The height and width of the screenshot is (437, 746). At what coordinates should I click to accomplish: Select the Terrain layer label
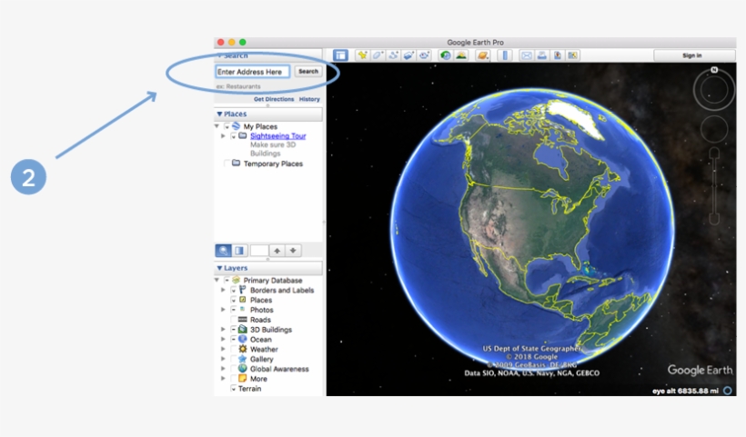[x=249, y=389]
